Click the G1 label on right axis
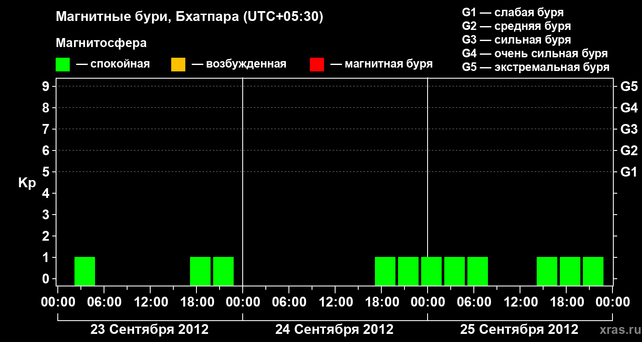 [629, 172]
